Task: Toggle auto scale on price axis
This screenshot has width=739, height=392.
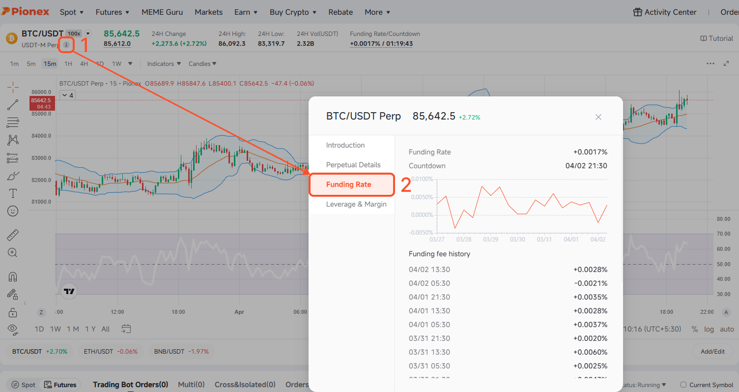Action: click(727, 329)
